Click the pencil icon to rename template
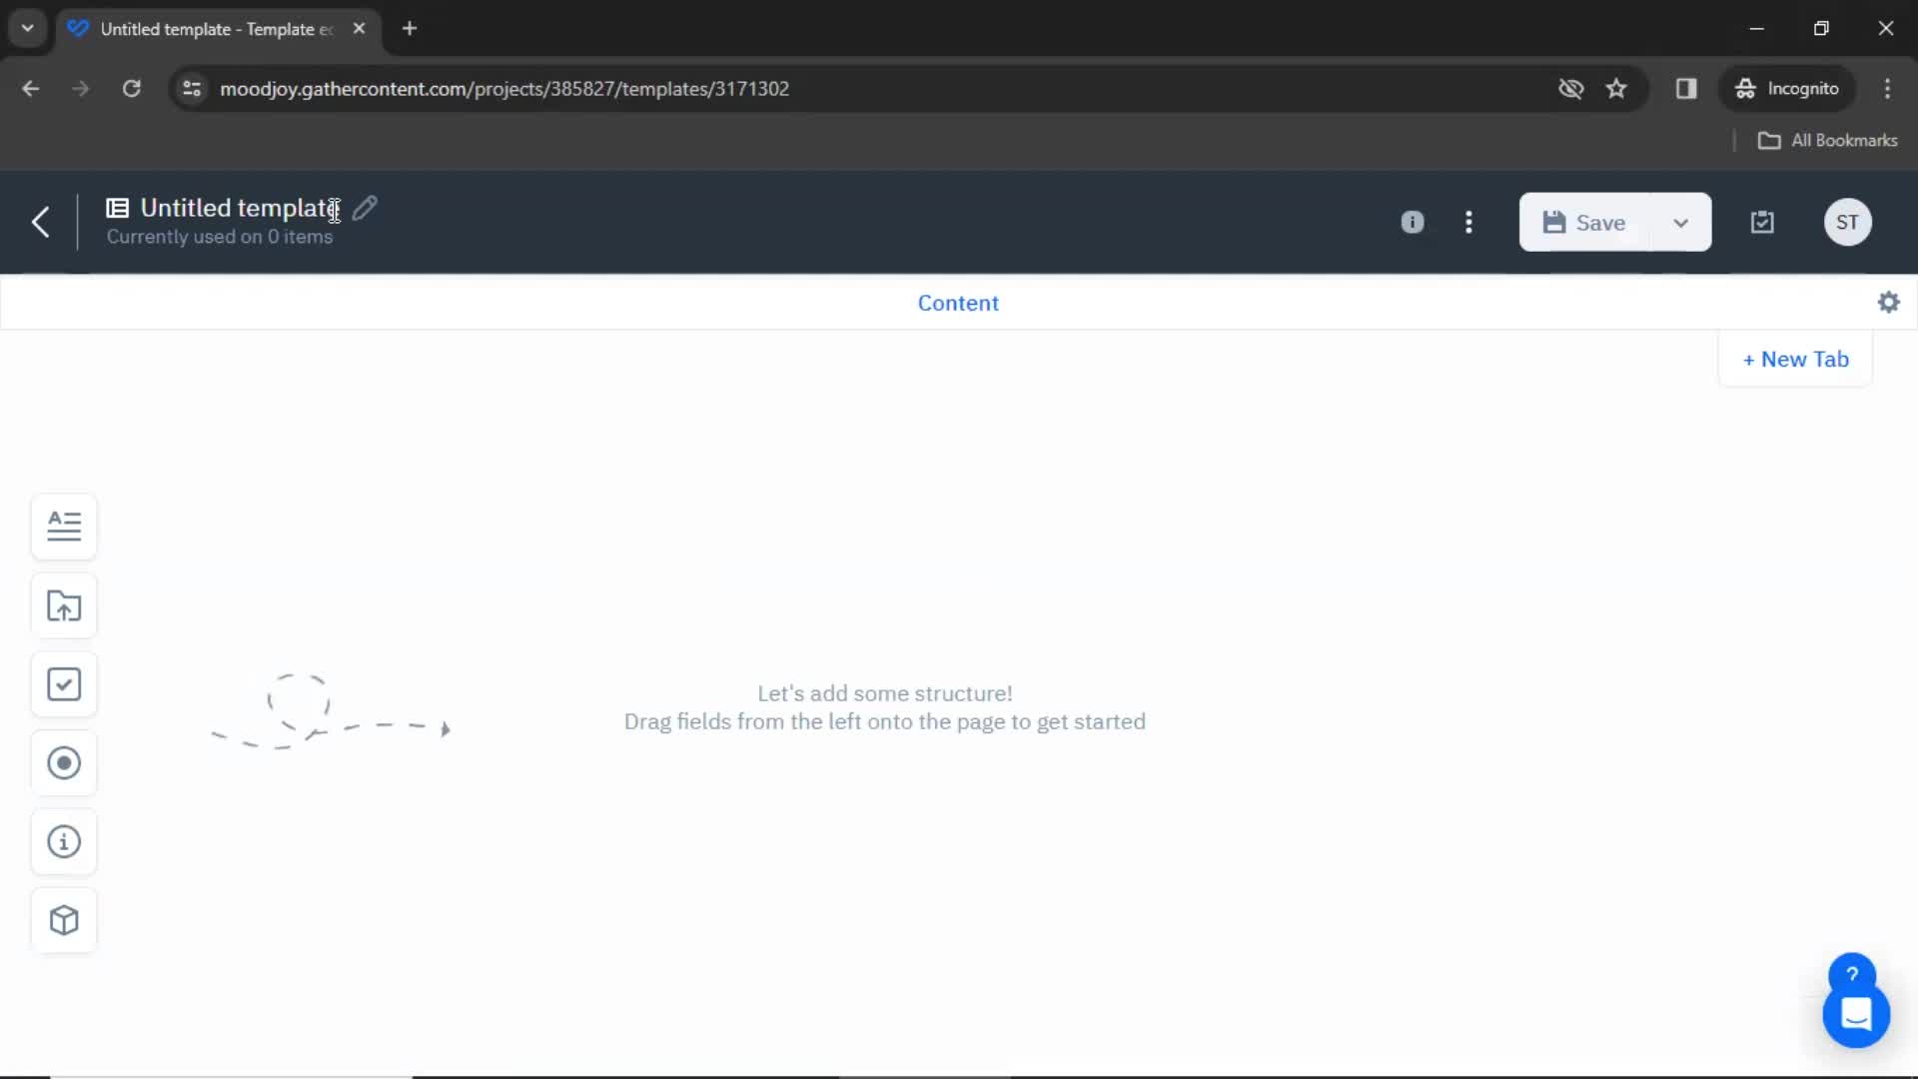Image resolution: width=1918 pixels, height=1079 pixels. tap(366, 208)
